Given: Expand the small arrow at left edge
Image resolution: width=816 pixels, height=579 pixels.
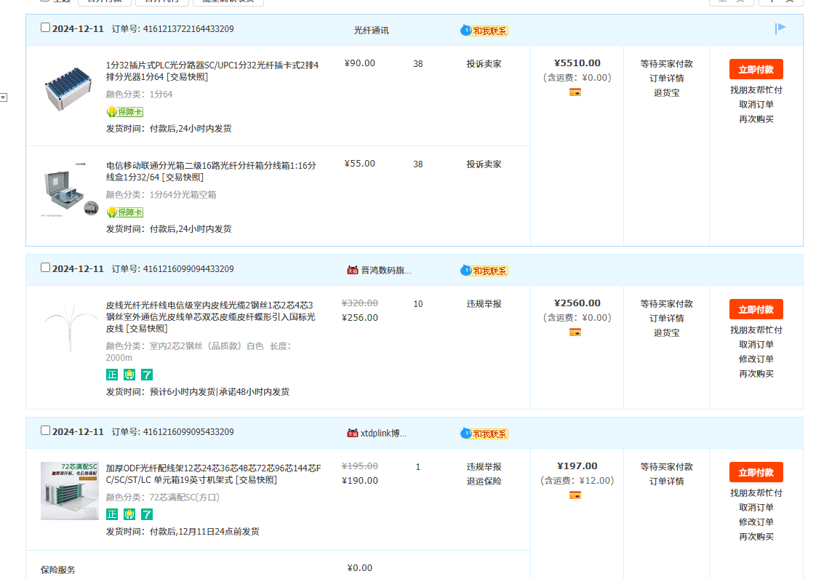Looking at the screenshot, I should coord(4,97).
